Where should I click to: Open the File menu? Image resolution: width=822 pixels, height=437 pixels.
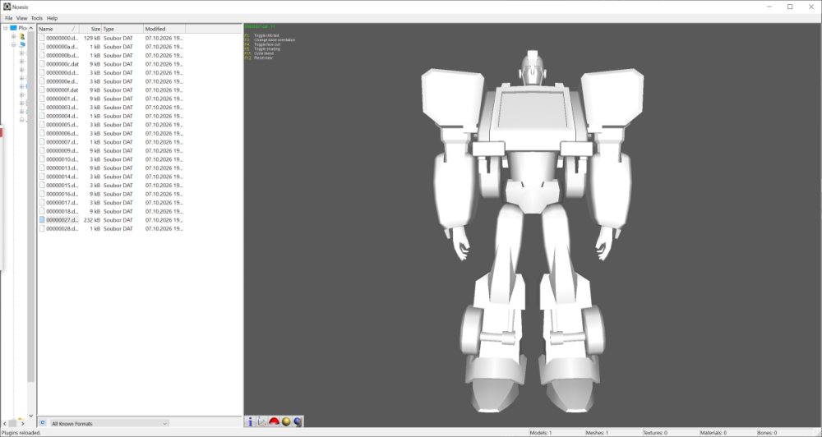click(8, 18)
